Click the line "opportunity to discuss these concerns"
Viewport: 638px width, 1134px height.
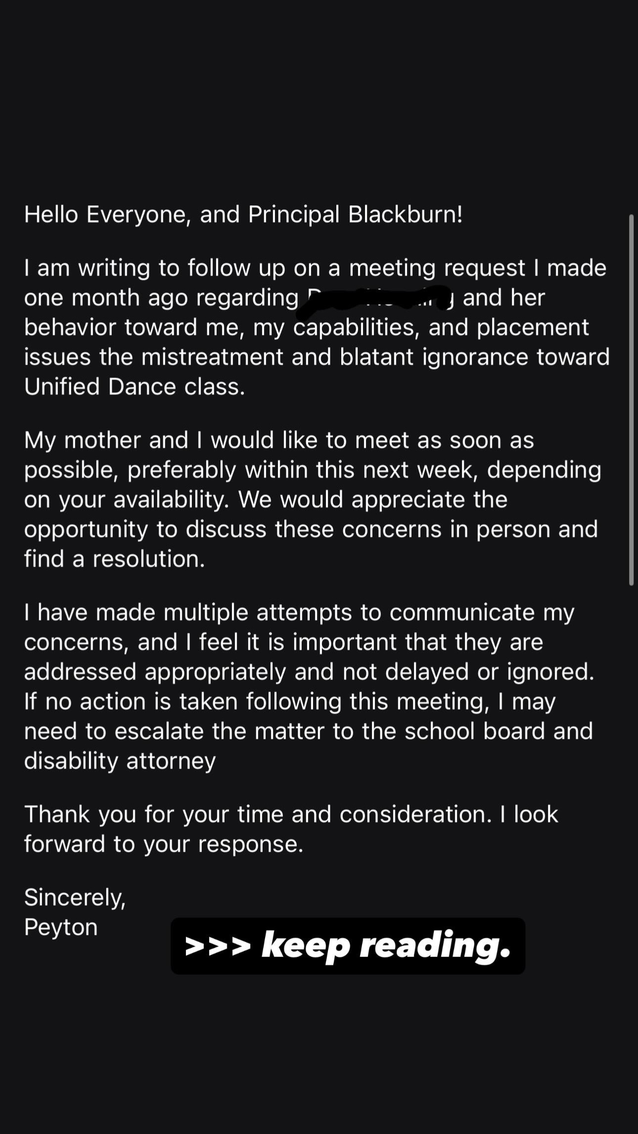tap(311, 529)
